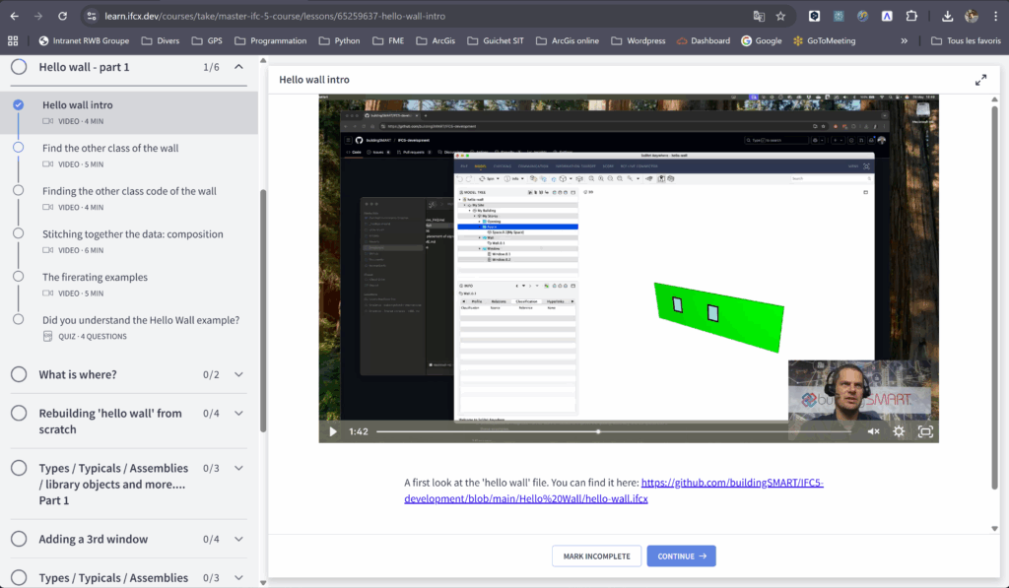Toggle the What is where? section circle
The width and height of the screenshot is (1009, 588).
(19, 374)
